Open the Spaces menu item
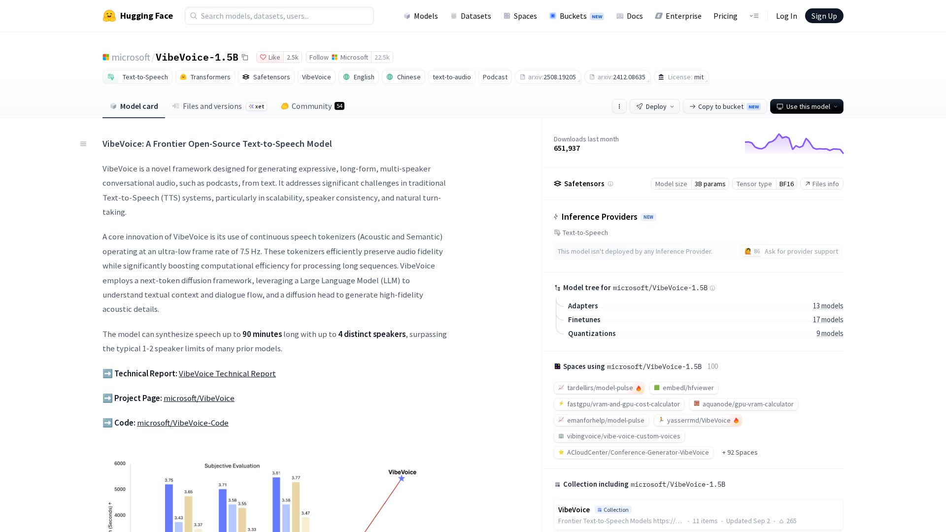The image size is (946, 532). [520, 16]
